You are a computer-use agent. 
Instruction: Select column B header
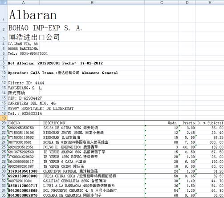[92, 3]
